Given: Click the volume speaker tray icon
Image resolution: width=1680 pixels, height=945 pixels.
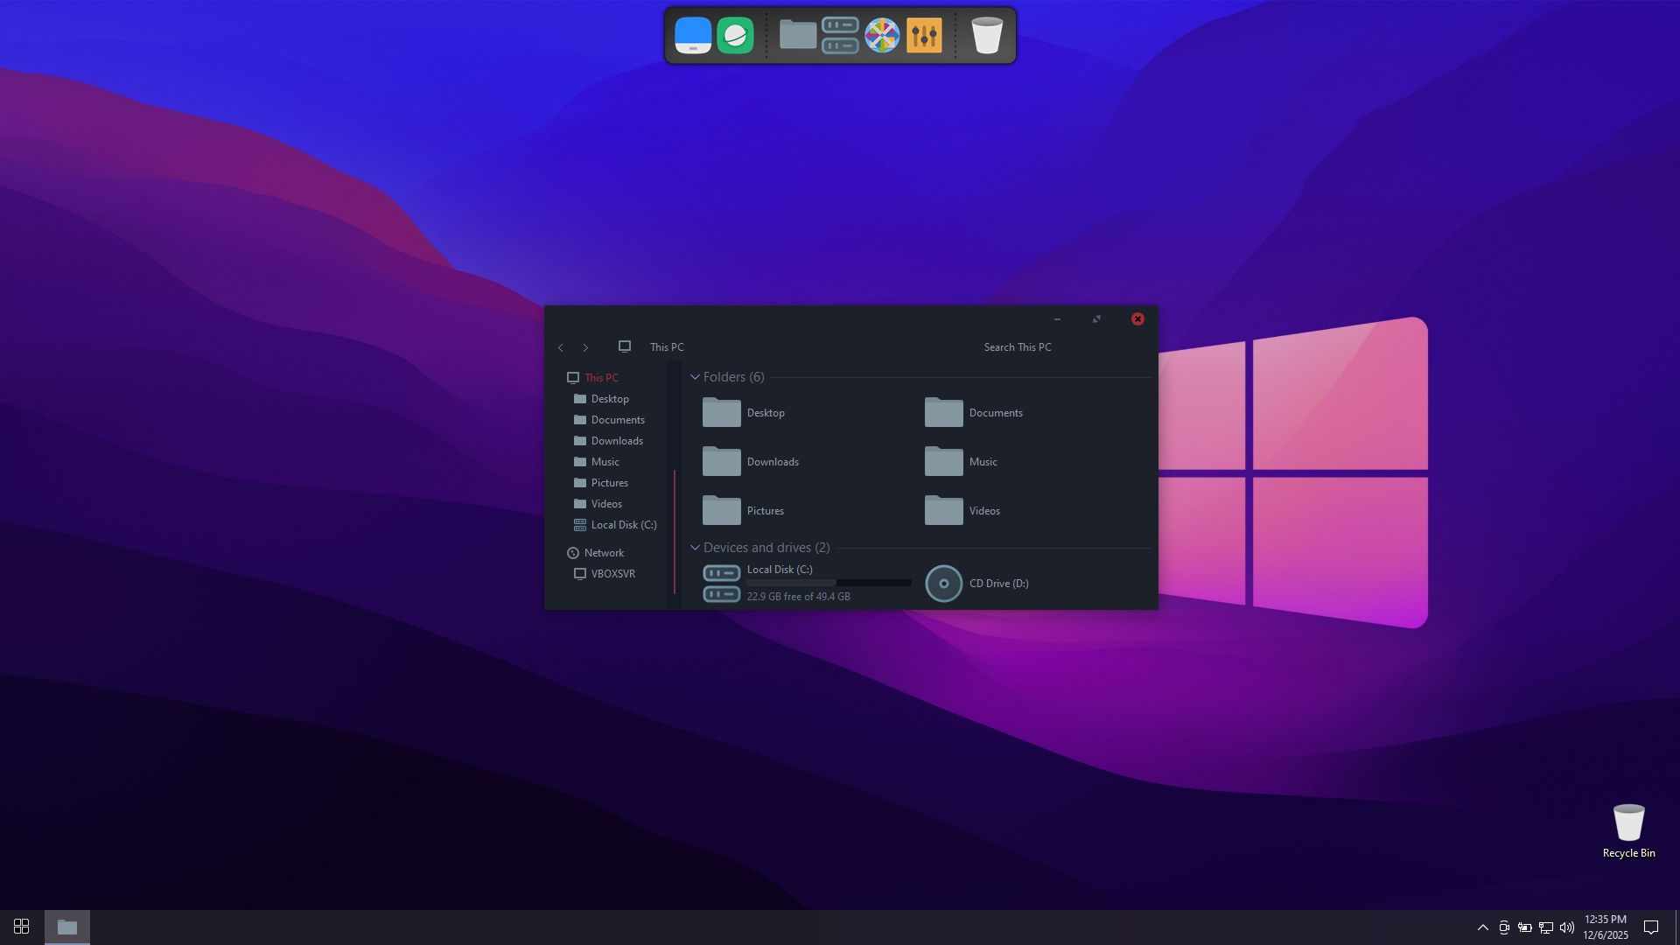Looking at the screenshot, I should tap(1567, 927).
